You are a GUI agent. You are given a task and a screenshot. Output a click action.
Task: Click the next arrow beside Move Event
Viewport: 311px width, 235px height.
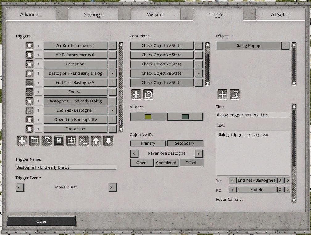click(112, 188)
